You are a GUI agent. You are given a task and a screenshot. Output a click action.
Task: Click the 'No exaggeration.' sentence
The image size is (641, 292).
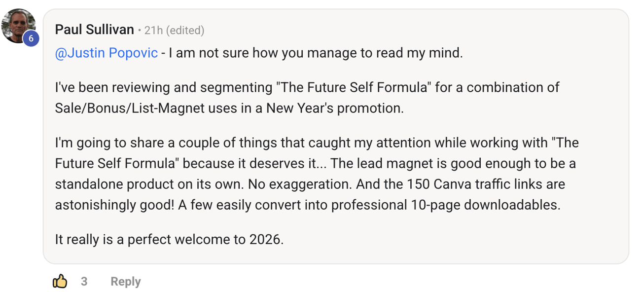coord(300,184)
